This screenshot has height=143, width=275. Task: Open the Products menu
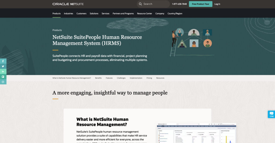(x=56, y=13)
